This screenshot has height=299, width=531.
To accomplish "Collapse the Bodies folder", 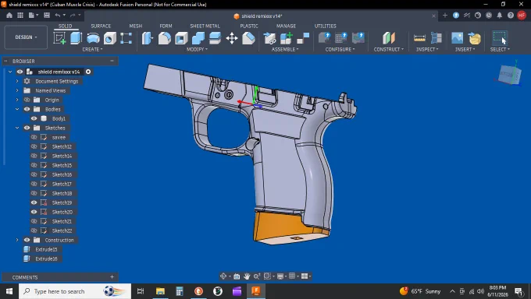I will tap(17, 109).
